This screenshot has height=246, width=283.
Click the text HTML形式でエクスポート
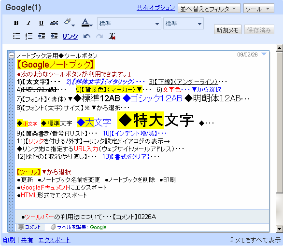[x=54, y=195]
